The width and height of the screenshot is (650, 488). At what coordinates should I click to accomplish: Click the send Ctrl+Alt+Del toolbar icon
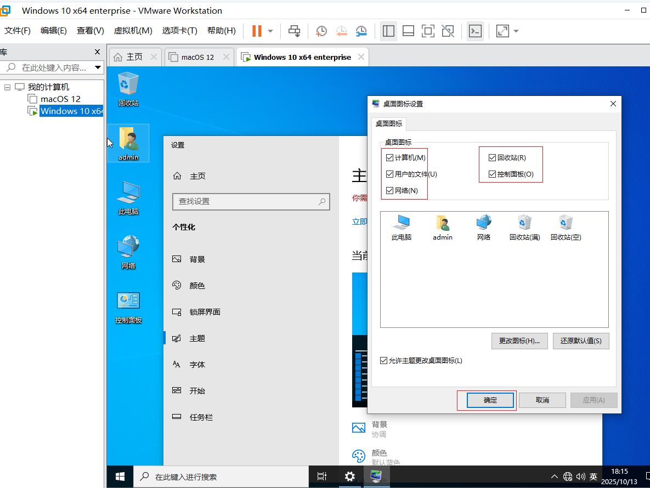295,31
